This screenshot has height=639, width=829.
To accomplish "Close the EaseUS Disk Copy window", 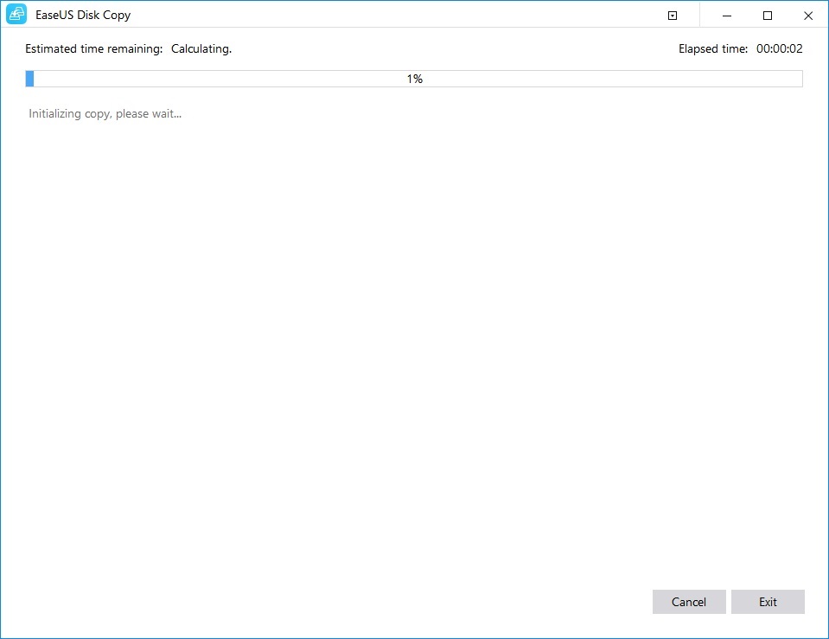I will 808,16.
